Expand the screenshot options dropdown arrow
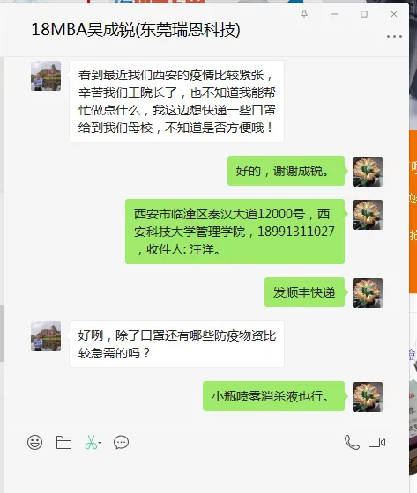417x493 pixels. click(x=100, y=443)
